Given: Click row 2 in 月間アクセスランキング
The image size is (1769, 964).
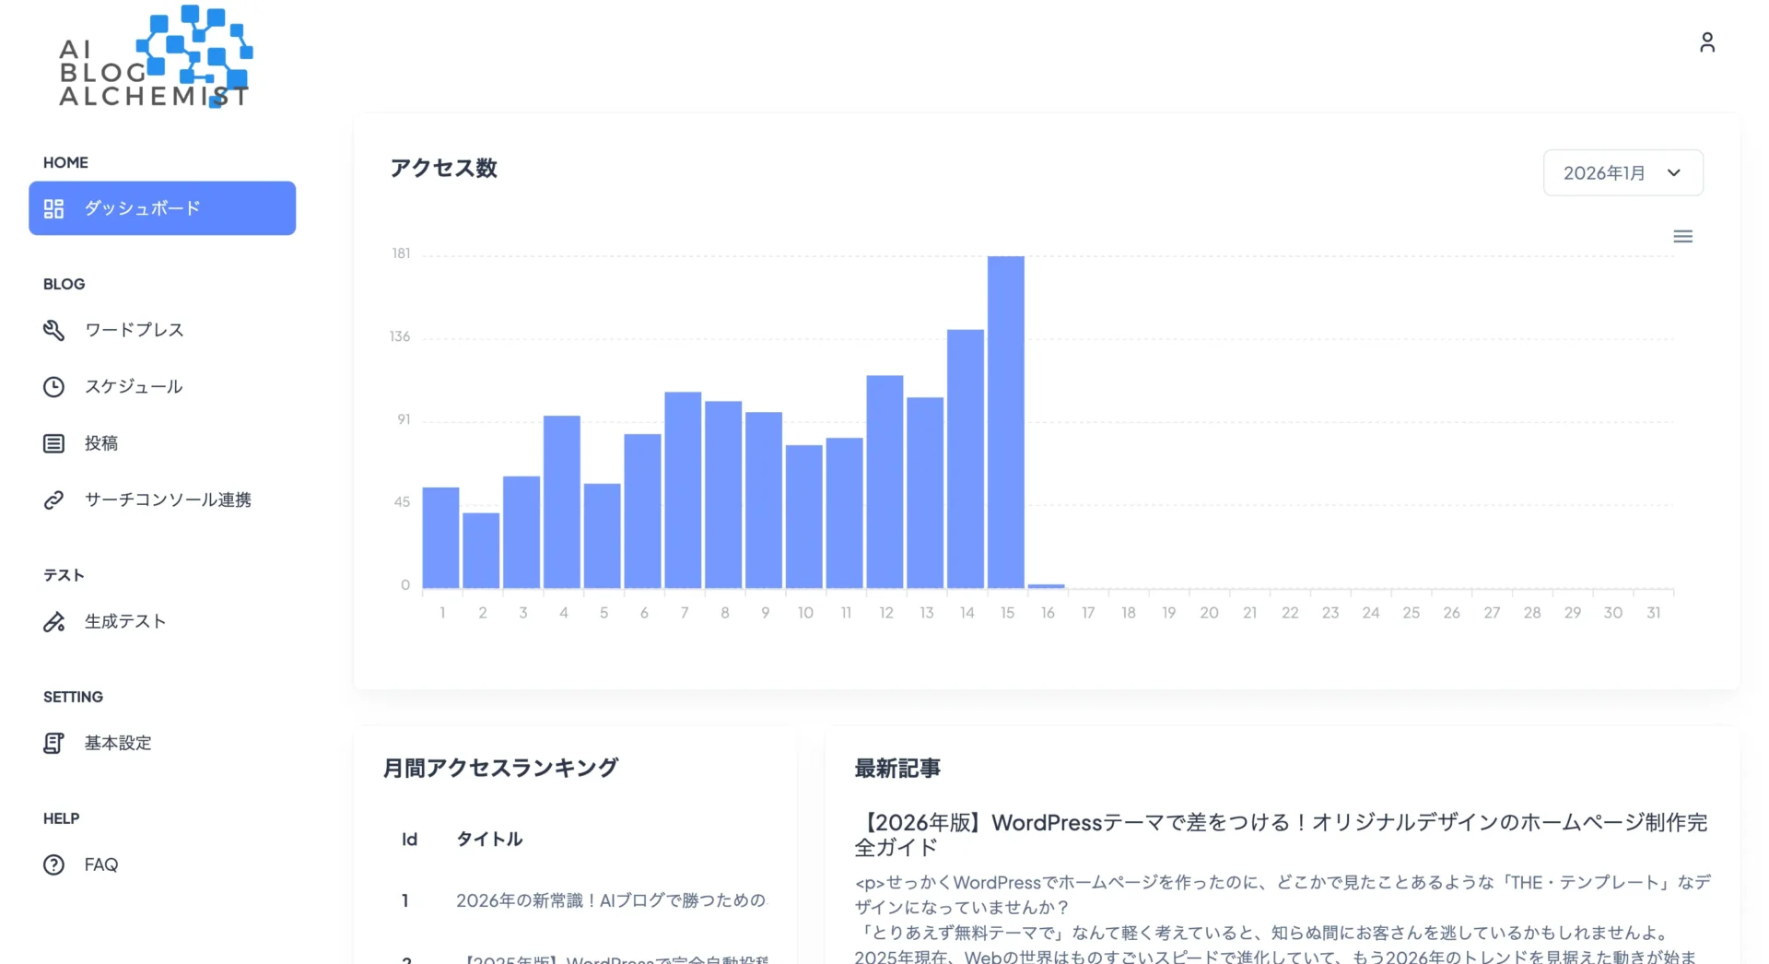Looking at the screenshot, I should [x=613, y=958].
